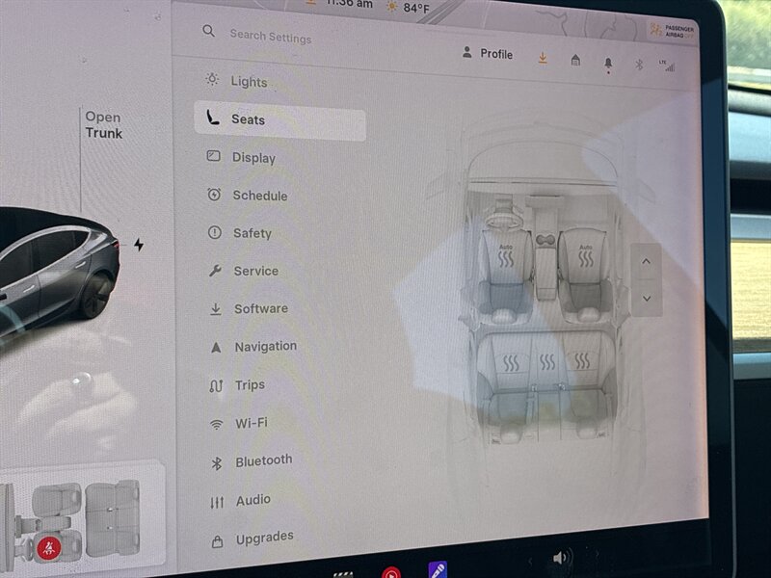
Task: Open the red circular app in the dock
Action: (391, 572)
